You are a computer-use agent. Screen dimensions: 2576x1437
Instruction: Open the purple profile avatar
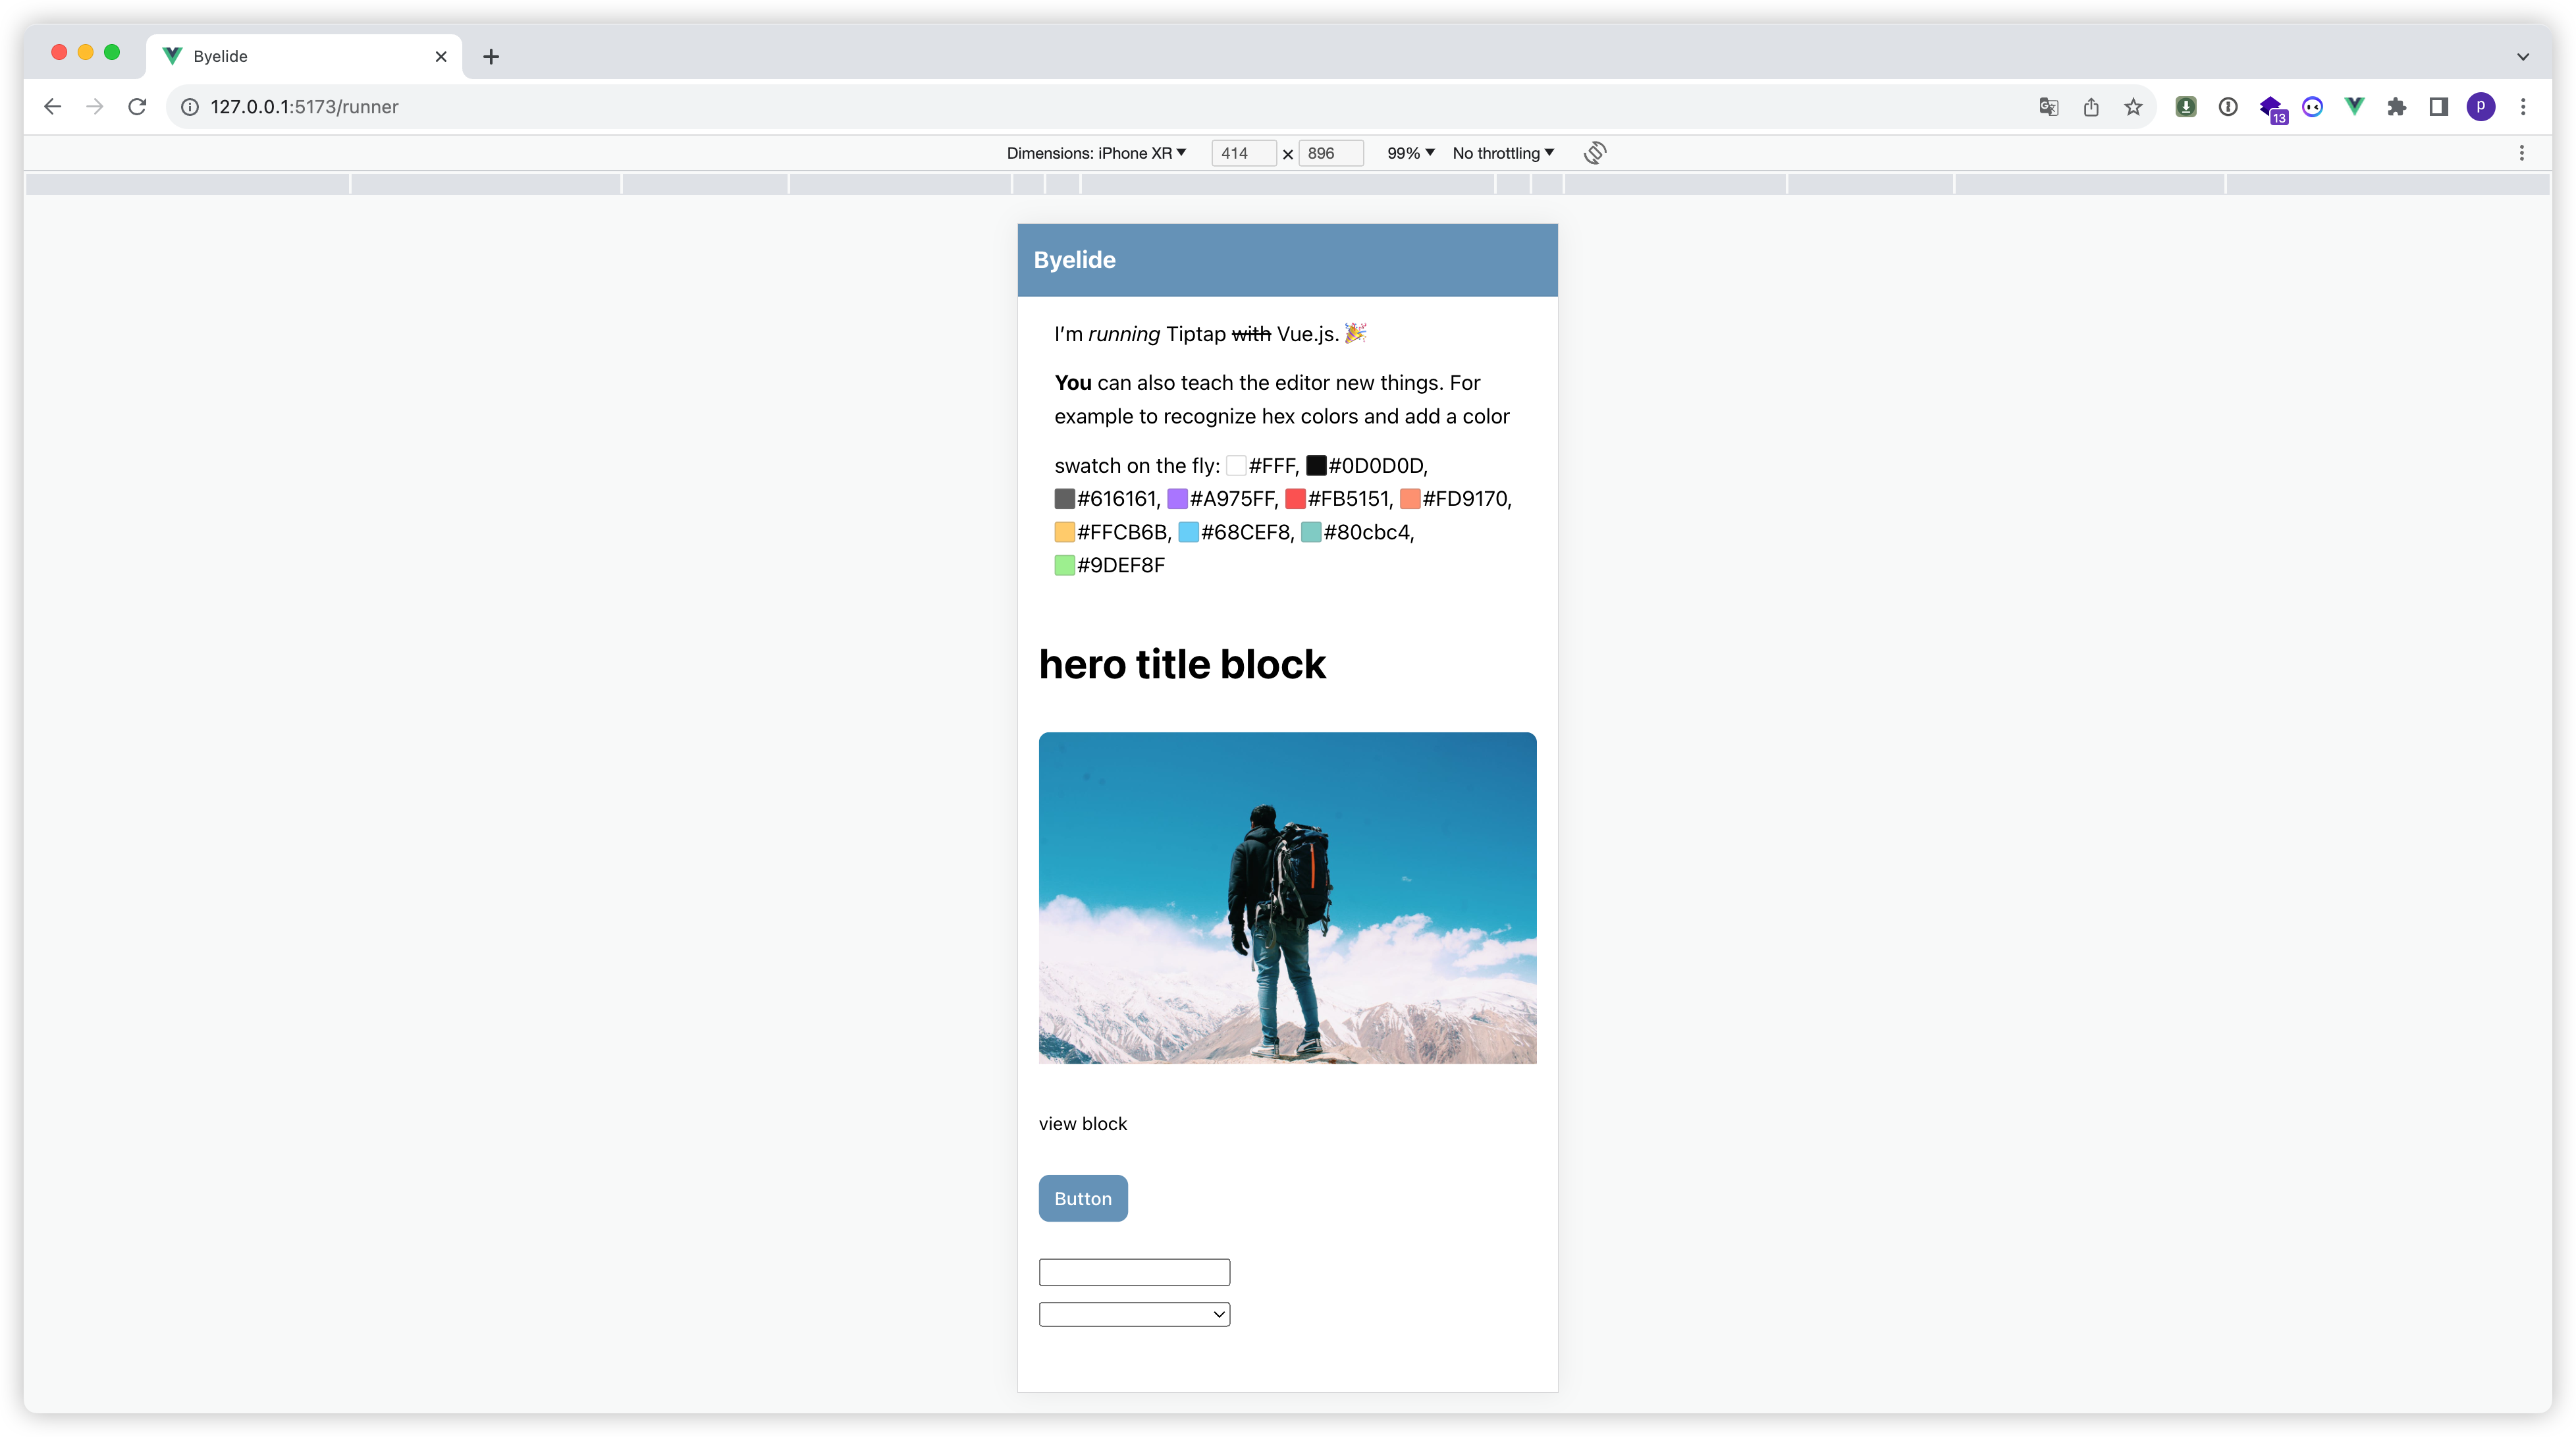(2481, 107)
